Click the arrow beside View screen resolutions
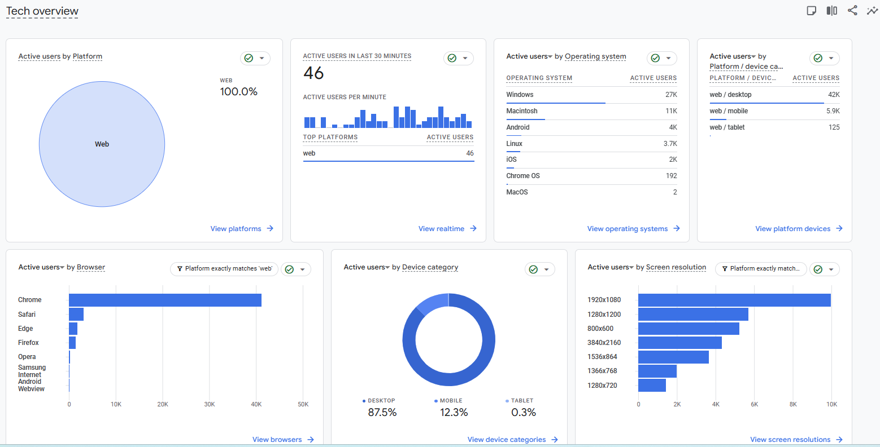The height and width of the screenshot is (447, 880). point(839,439)
